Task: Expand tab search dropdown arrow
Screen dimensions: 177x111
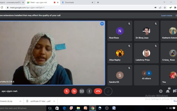Action: tap(164, 2)
